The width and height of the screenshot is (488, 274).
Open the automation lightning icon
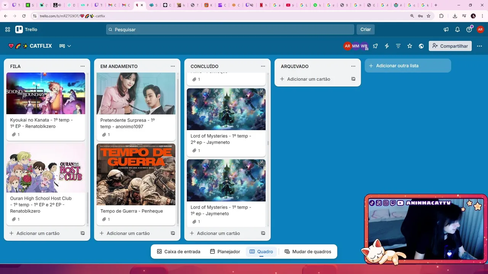tap(387, 46)
